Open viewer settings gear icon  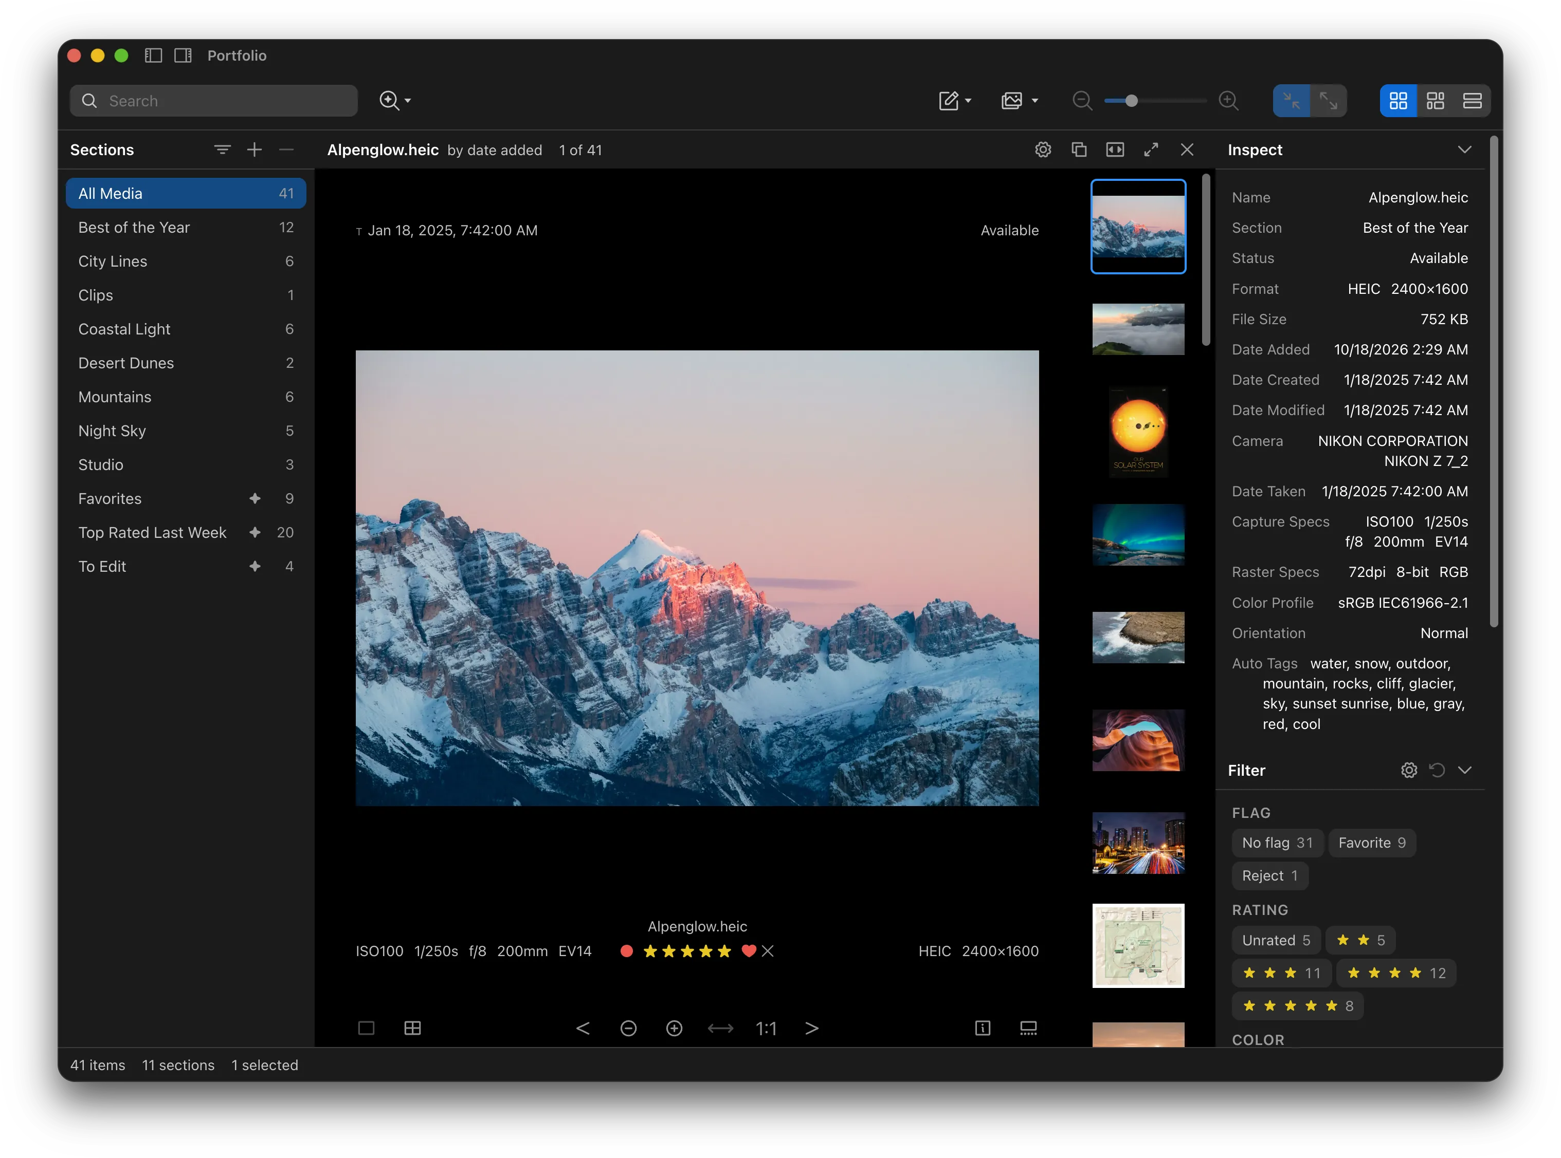1043,150
